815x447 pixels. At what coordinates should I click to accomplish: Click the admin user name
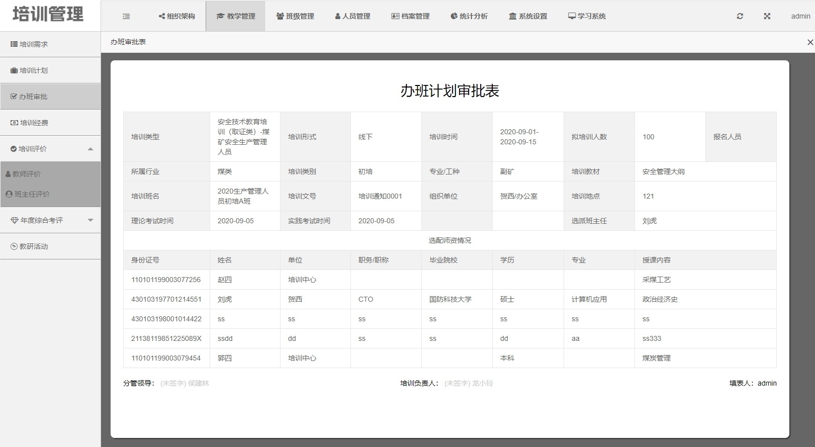click(800, 16)
